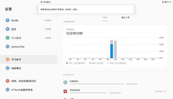Tap the 学习助手 notification icon
The width and height of the screenshot is (173, 99).
42,2
